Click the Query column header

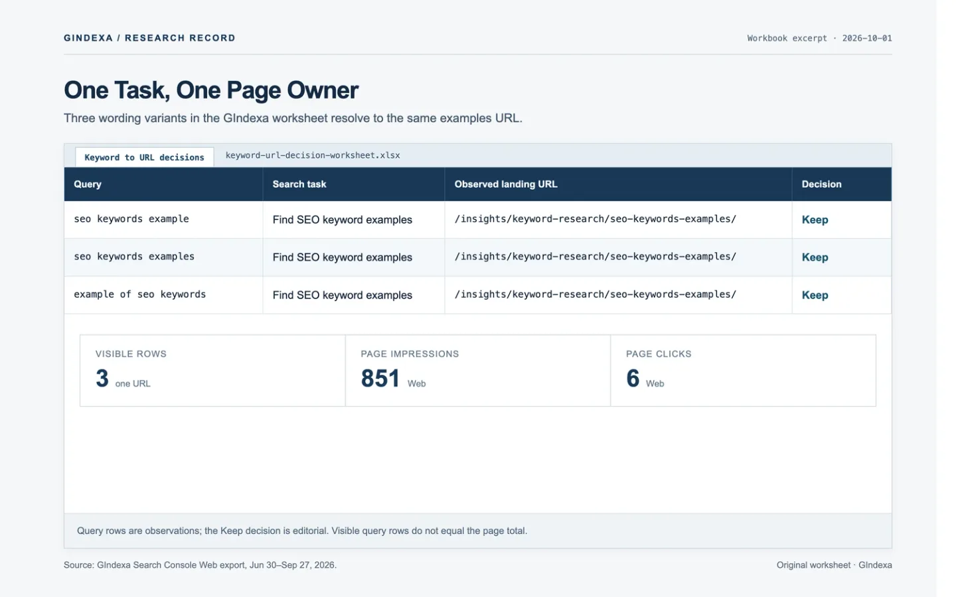coord(163,184)
